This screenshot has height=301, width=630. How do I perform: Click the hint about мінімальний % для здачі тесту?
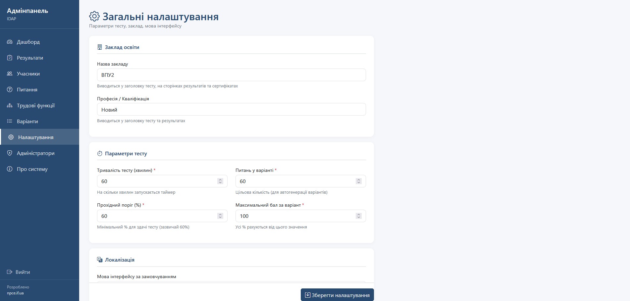click(x=143, y=227)
